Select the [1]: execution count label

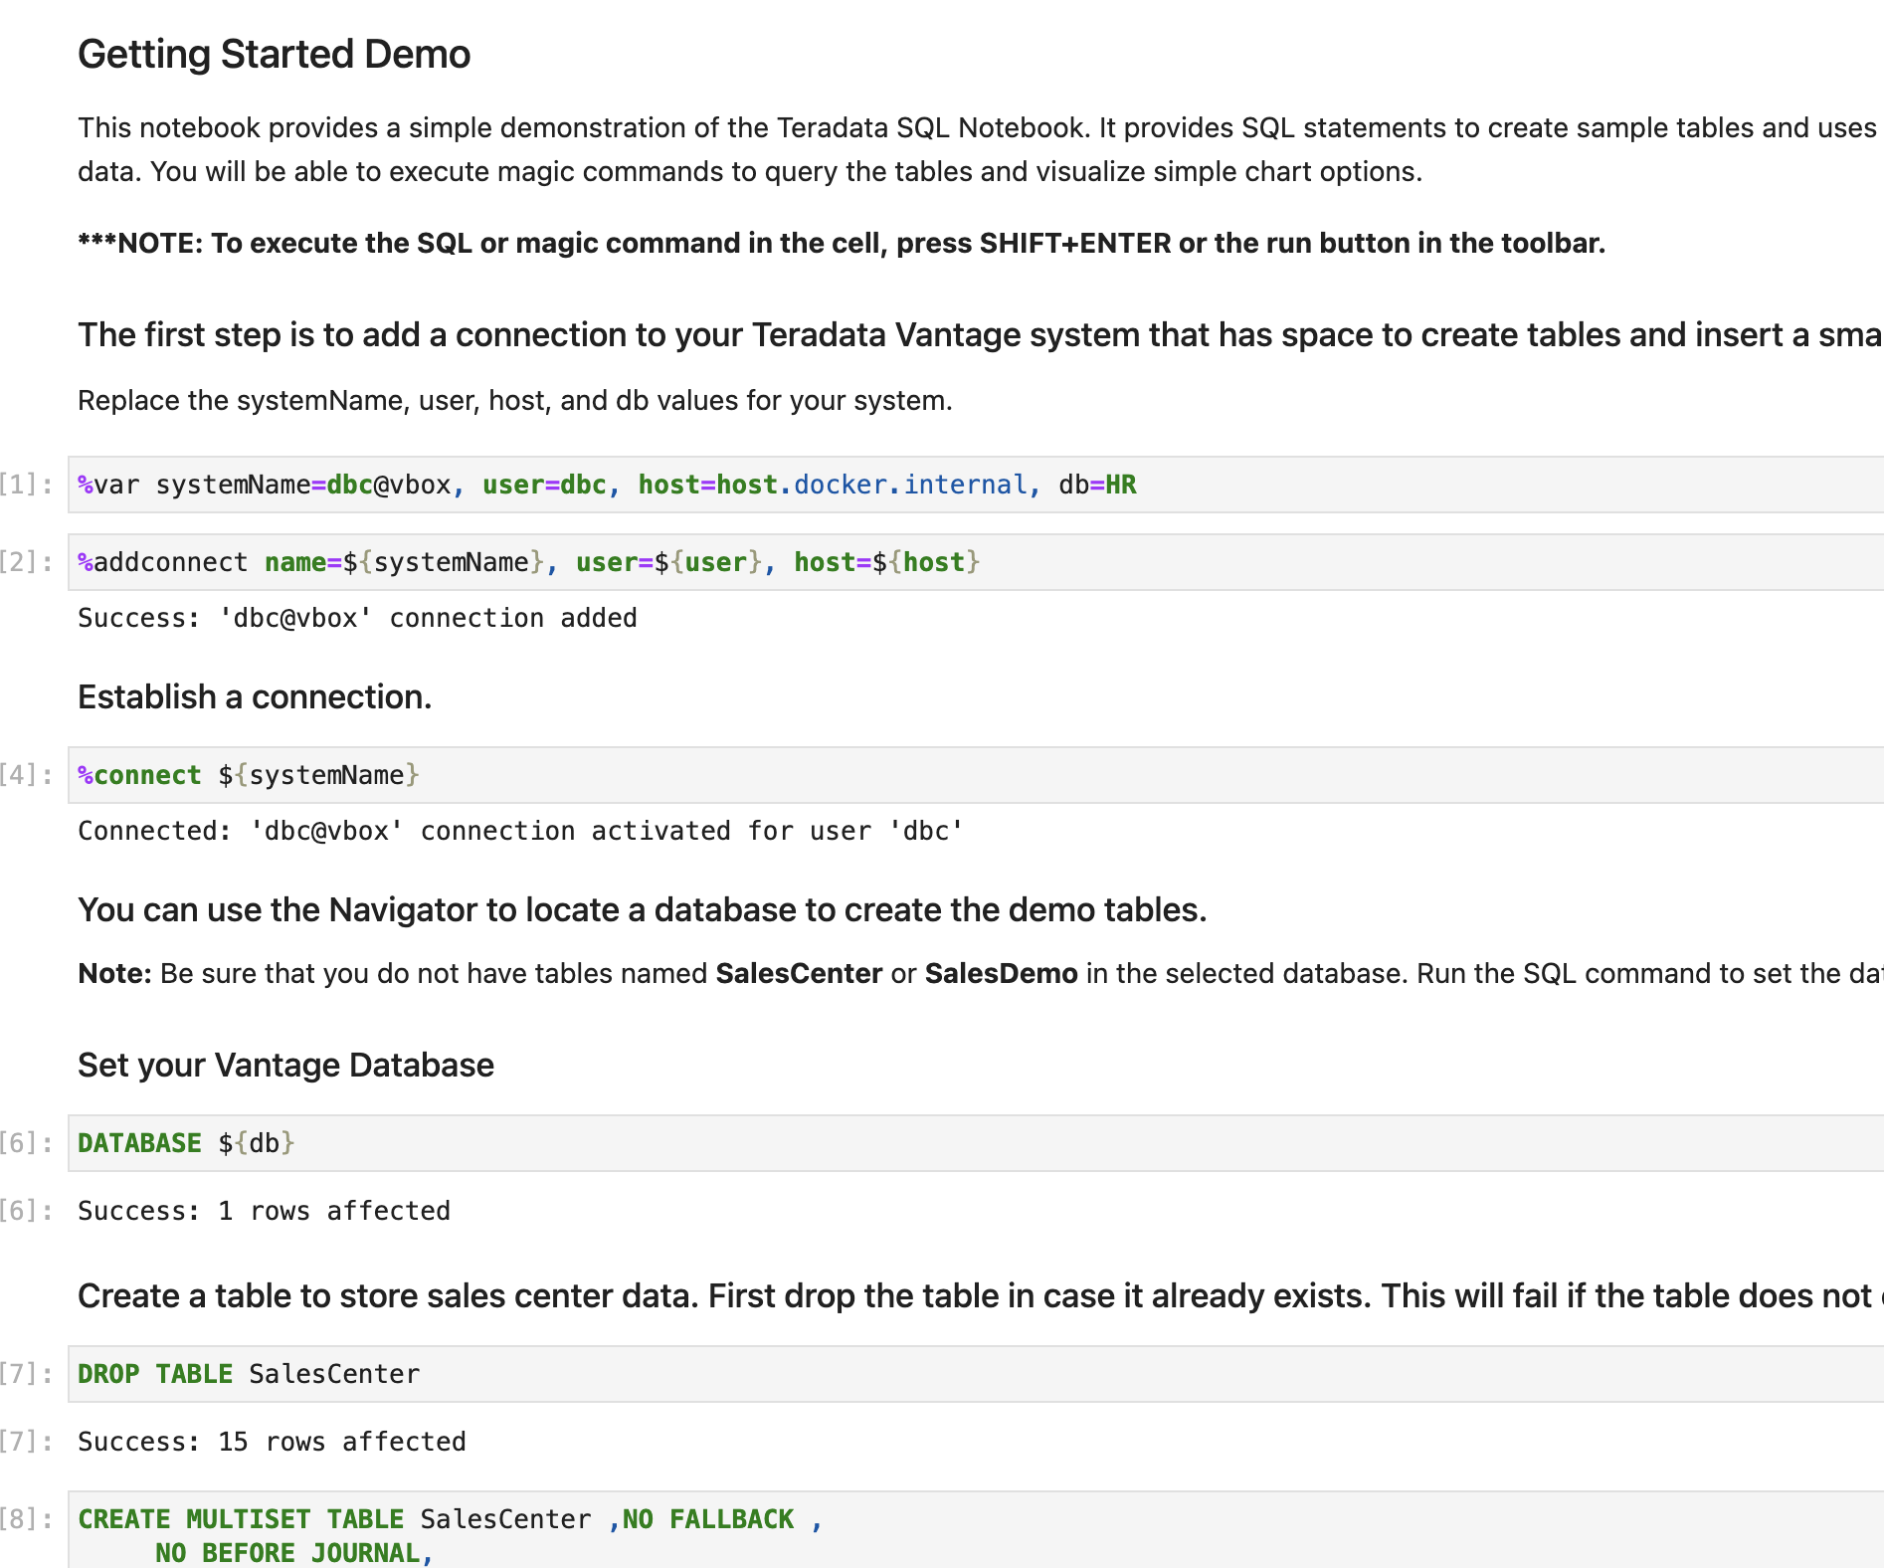click(x=25, y=485)
